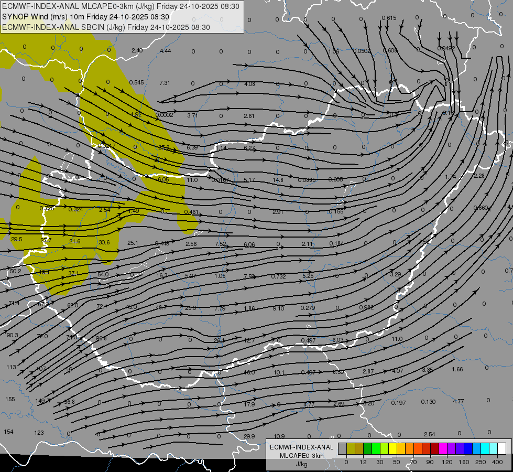Click the map value 21.6
The width and height of the screenshot is (513, 472).
[x=74, y=241]
